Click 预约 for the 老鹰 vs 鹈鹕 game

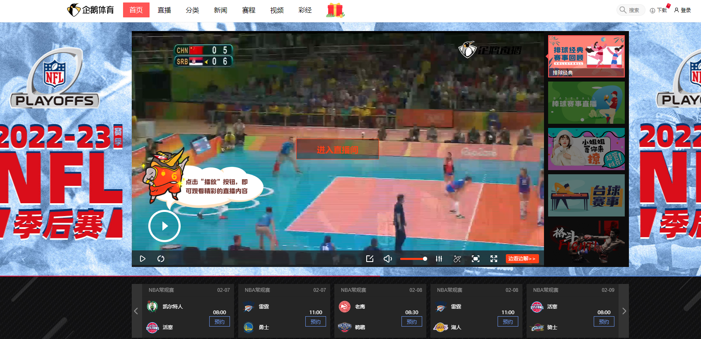tap(412, 322)
